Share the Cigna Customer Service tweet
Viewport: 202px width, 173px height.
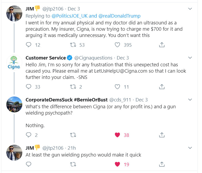click(162, 87)
